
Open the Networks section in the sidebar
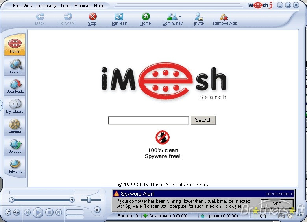[x=15, y=166]
